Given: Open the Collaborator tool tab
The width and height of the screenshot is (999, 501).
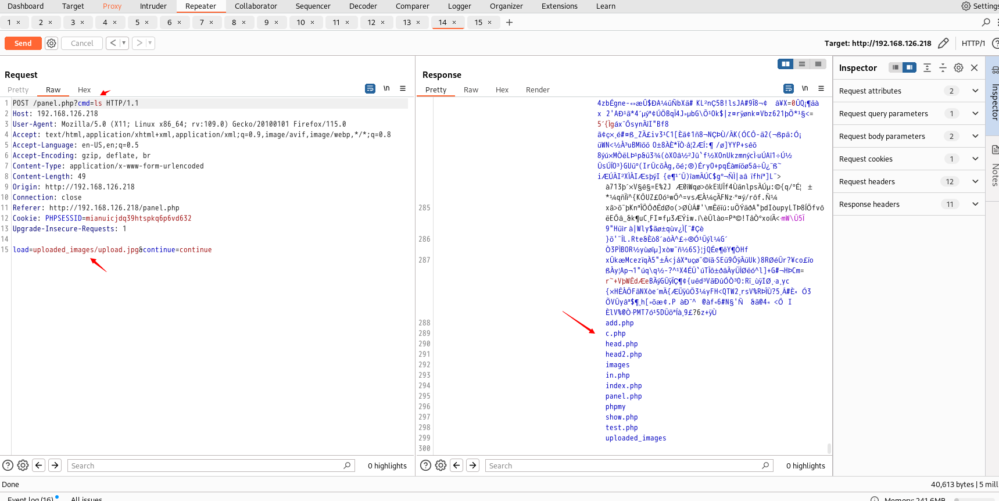Looking at the screenshot, I should click(x=256, y=6).
